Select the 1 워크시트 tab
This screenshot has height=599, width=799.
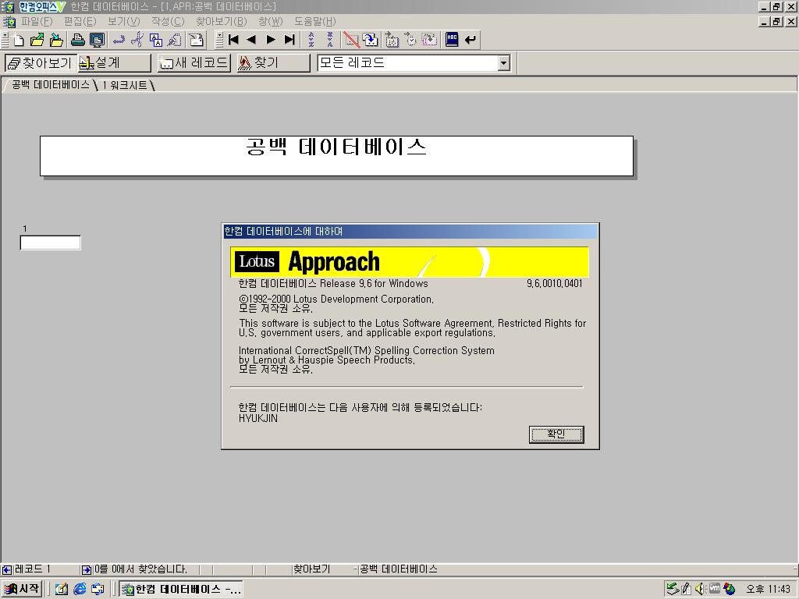125,85
